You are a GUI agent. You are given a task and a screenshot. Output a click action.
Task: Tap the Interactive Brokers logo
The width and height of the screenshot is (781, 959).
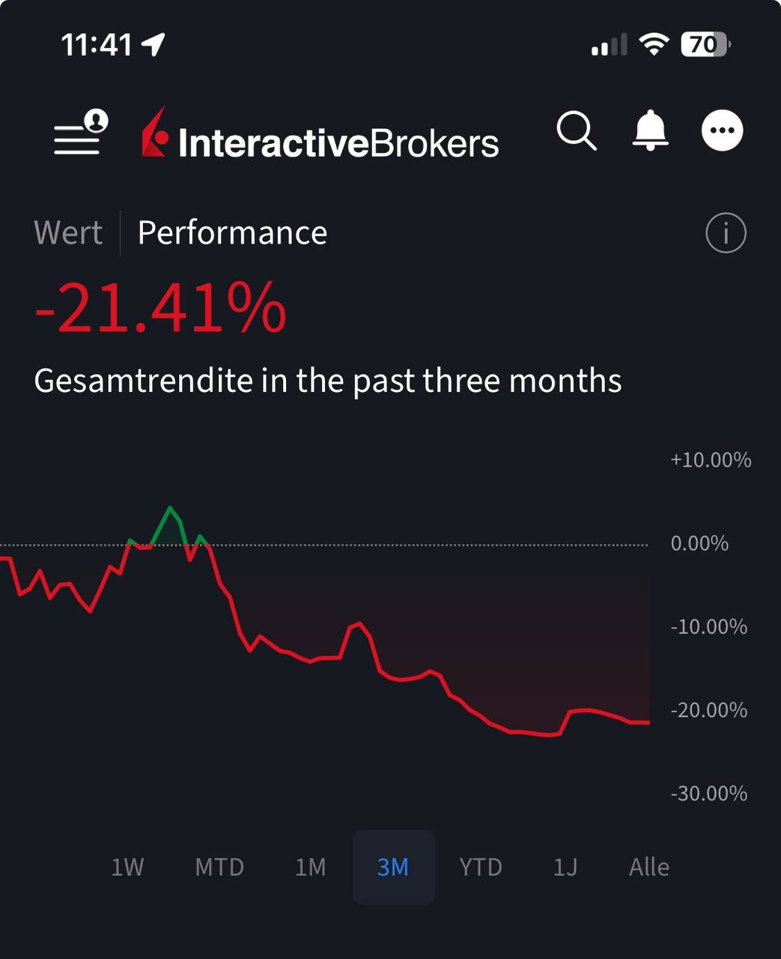coord(320,136)
